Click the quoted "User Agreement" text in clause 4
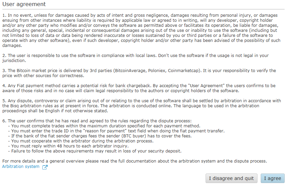The width and height of the screenshot is (290, 186). 206,86
